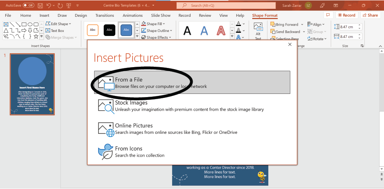384x189 pixels.
Task: Click the Share button
Action: [370, 15]
